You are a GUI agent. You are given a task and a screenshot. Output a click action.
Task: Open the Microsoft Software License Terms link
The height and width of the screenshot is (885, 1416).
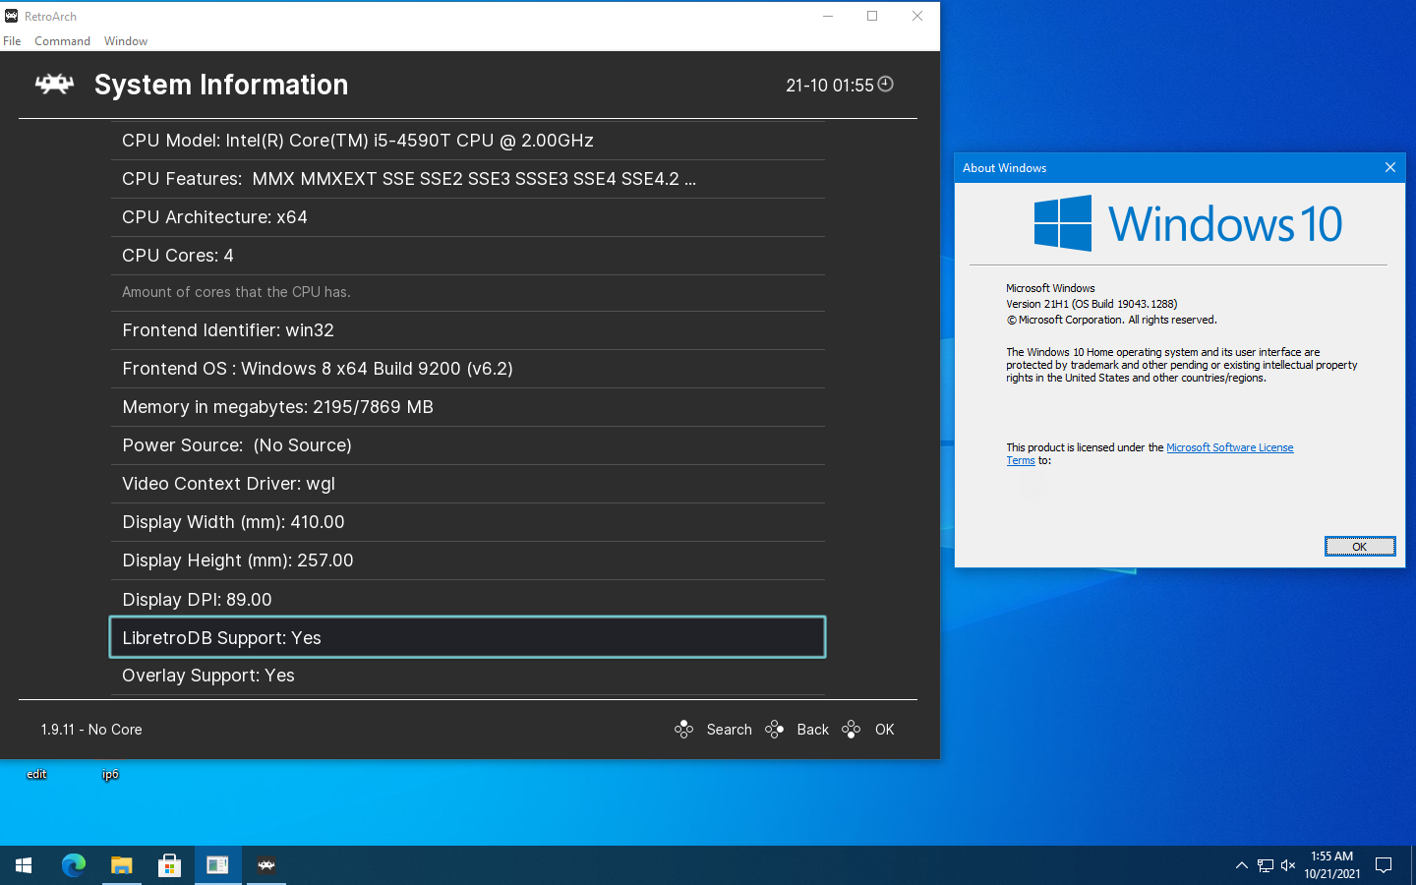pyautogui.click(x=1229, y=447)
